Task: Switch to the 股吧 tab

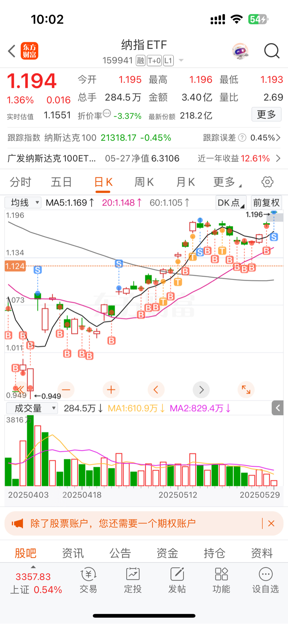Action: [25, 553]
